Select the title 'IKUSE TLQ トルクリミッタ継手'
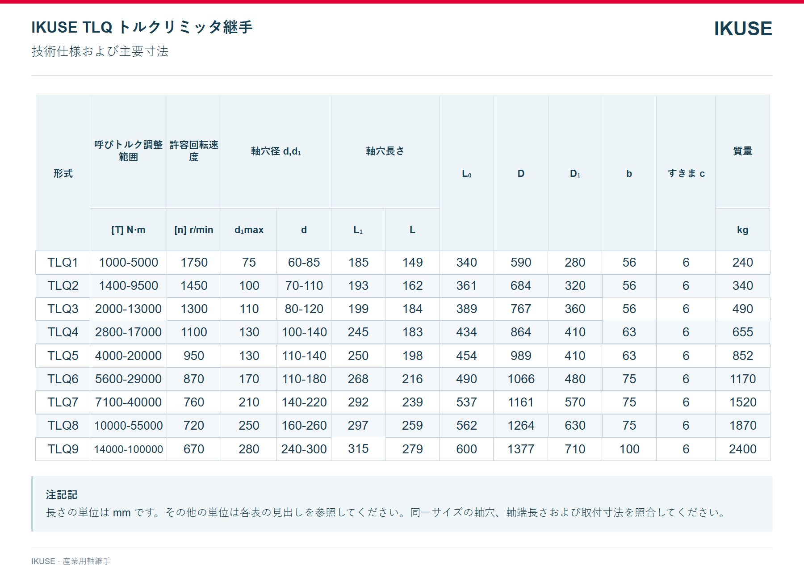 pos(142,27)
